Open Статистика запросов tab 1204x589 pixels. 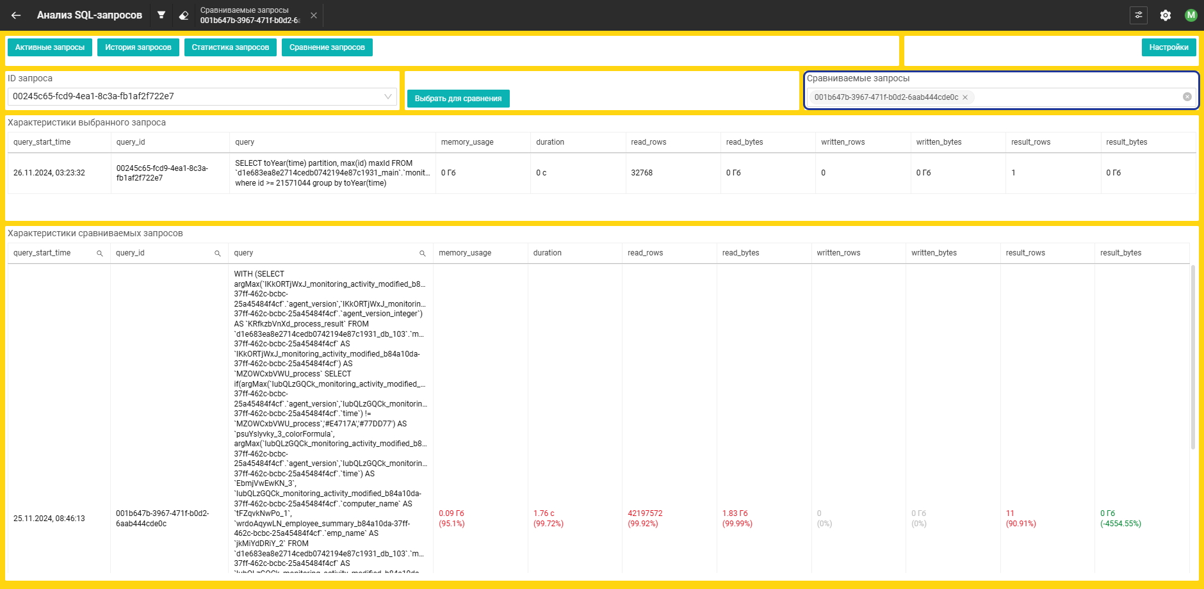[231, 47]
